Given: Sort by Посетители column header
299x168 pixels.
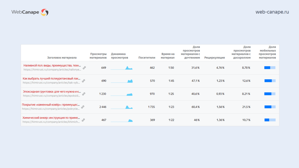Looking at the screenshot, I should (147, 58).
